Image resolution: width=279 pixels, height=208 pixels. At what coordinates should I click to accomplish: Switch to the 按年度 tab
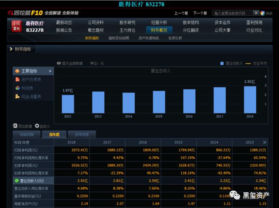pyautogui.click(x=54, y=135)
